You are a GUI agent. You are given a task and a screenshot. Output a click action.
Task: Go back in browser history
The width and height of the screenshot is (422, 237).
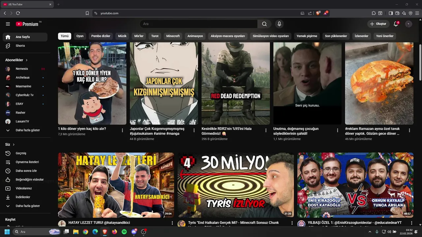5,13
